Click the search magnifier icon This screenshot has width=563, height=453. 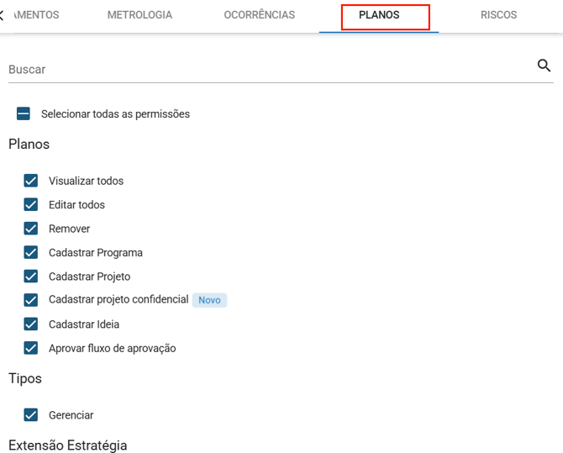tap(544, 66)
